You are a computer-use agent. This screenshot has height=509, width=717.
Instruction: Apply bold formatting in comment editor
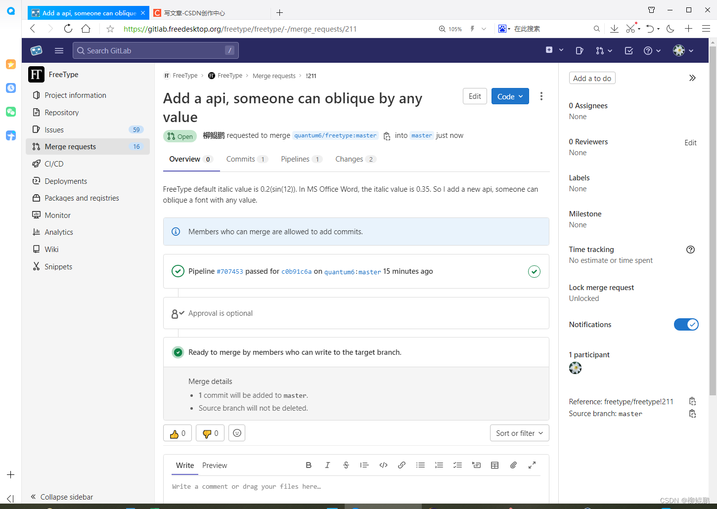click(x=309, y=465)
